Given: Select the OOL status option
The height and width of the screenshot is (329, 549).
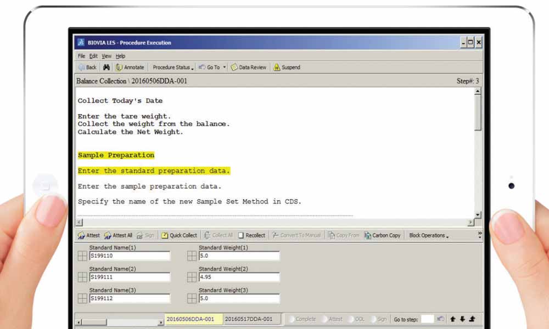Looking at the screenshot, I should pos(356,319).
